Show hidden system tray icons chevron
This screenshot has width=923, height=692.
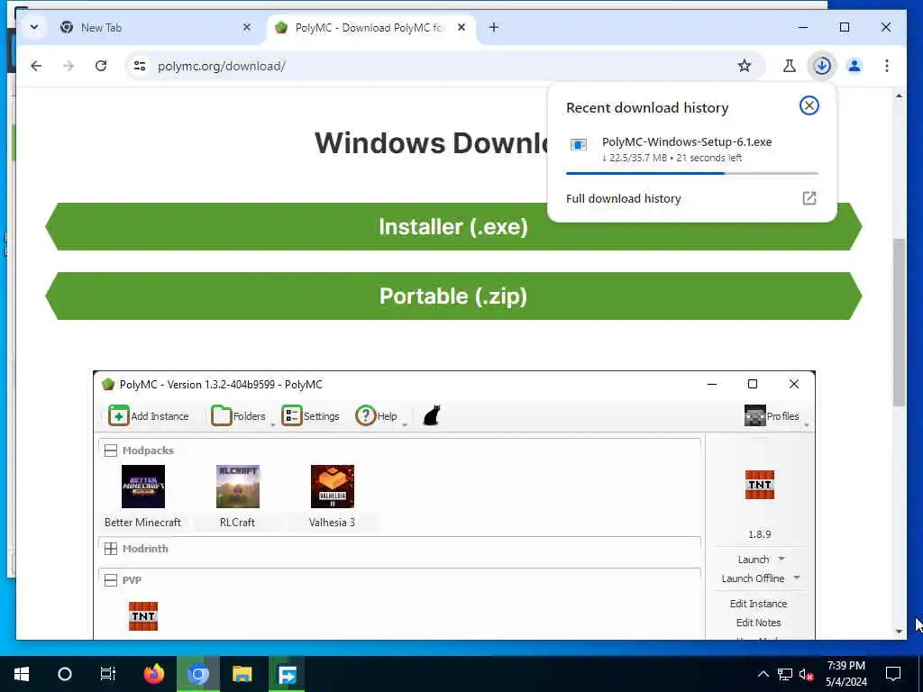pyautogui.click(x=763, y=674)
